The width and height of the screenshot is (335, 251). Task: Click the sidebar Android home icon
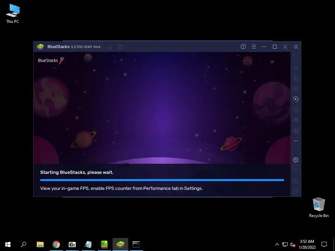coord(296,181)
